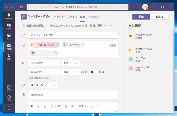Click the meeting calendar icon header
The height and width of the screenshot is (116, 177).
click(24, 17)
